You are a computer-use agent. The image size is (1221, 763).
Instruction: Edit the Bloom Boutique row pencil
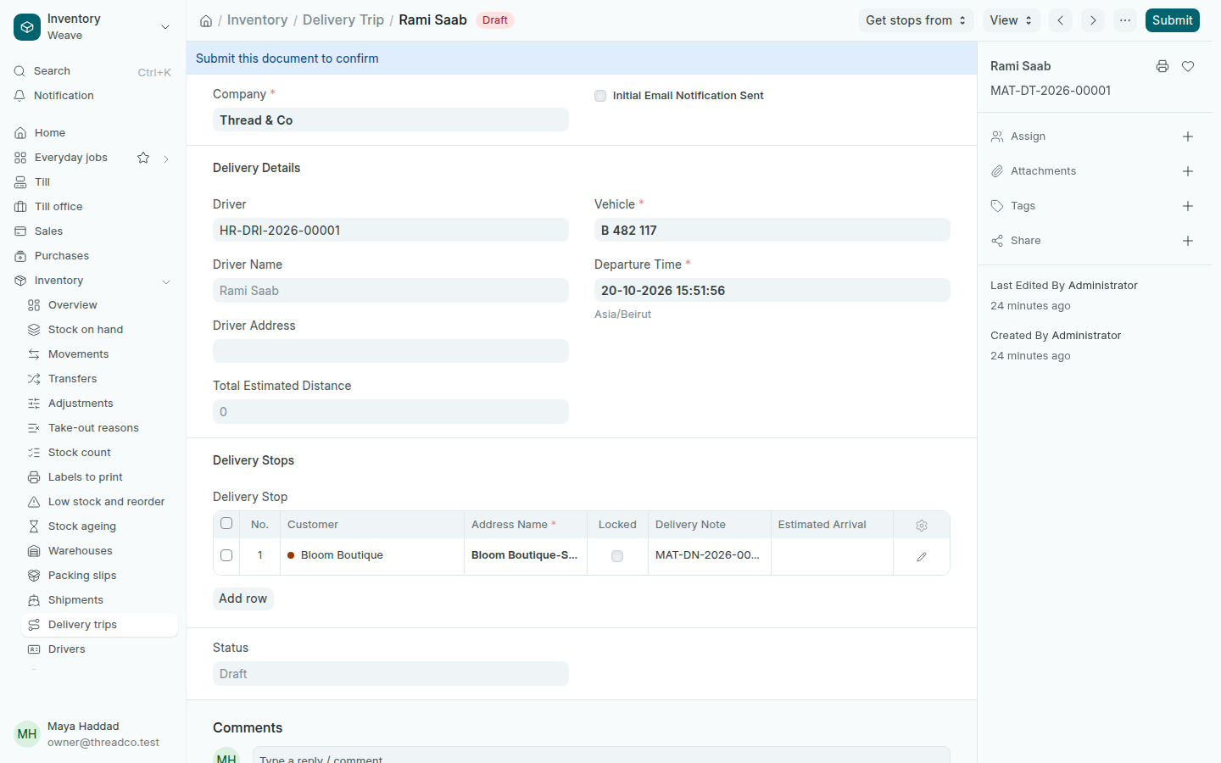pyautogui.click(x=922, y=557)
